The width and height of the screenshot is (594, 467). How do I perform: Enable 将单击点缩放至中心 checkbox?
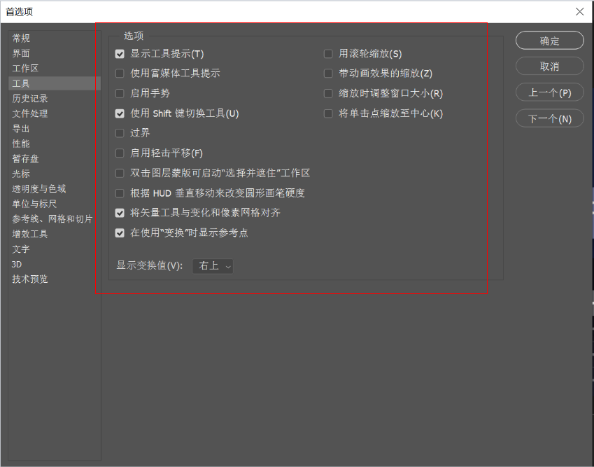pos(328,113)
